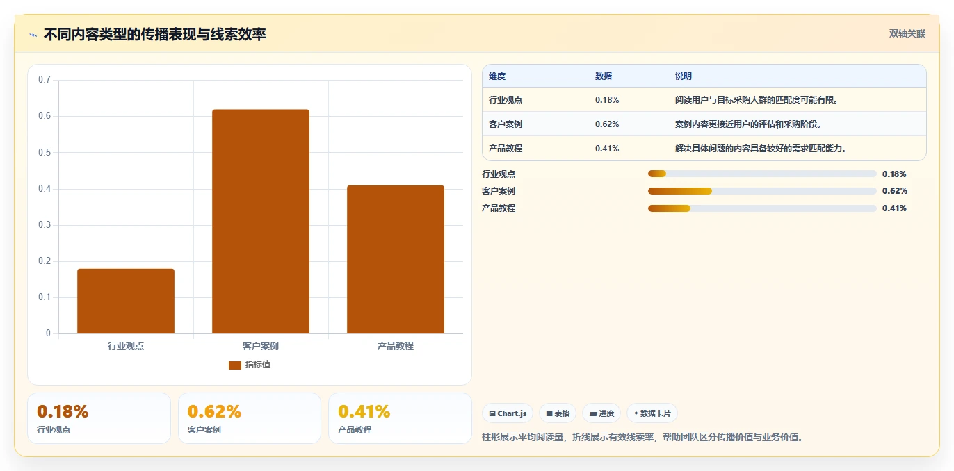The height and width of the screenshot is (471, 954).
Task: Click the text 阅读用户与目标采购人群的匹配度可能有限。
Action: click(758, 100)
